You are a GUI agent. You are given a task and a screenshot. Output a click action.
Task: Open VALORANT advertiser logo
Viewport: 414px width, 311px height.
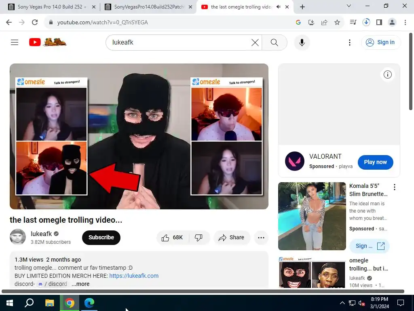tap(295, 161)
